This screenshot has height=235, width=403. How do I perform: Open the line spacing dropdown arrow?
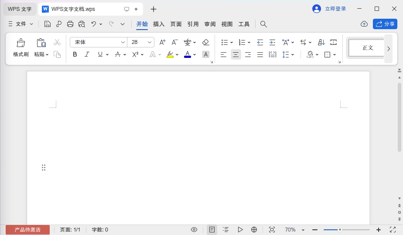pyautogui.click(x=293, y=55)
